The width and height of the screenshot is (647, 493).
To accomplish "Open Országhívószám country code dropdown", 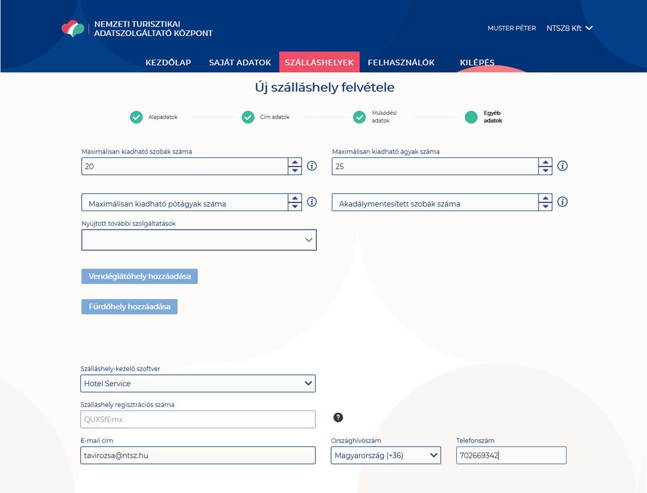I will click(386, 456).
